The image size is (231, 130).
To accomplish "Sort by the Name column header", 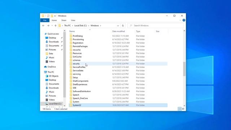I will coord(72,31).
